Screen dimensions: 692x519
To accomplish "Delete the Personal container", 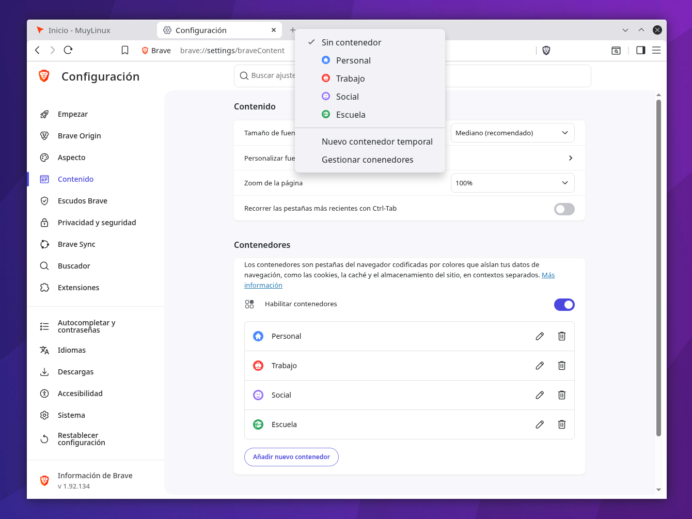I will (562, 336).
